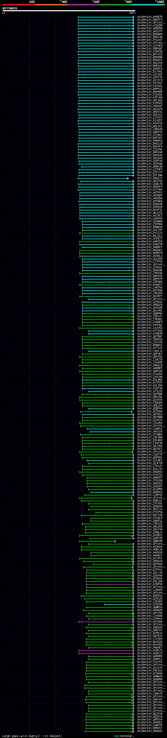Select hit label UniRef100_P31167
The image size is (167, 738).
[x=150, y=40]
